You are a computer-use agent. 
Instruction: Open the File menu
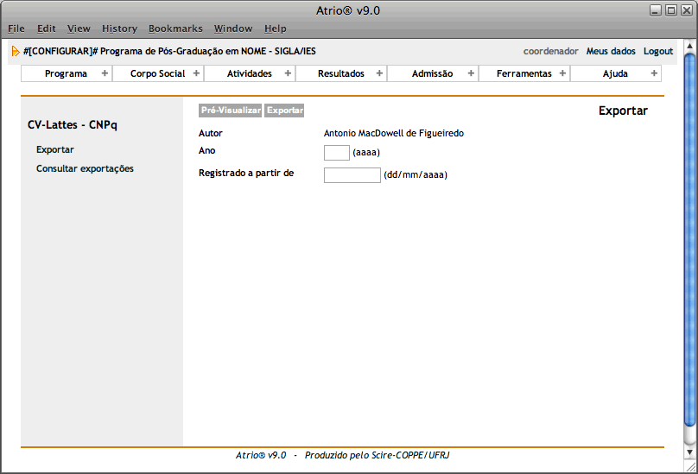pyautogui.click(x=16, y=28)
